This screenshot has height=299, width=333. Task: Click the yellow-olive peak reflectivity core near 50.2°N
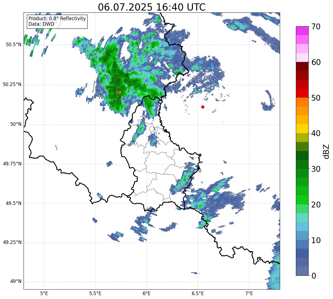119,92
